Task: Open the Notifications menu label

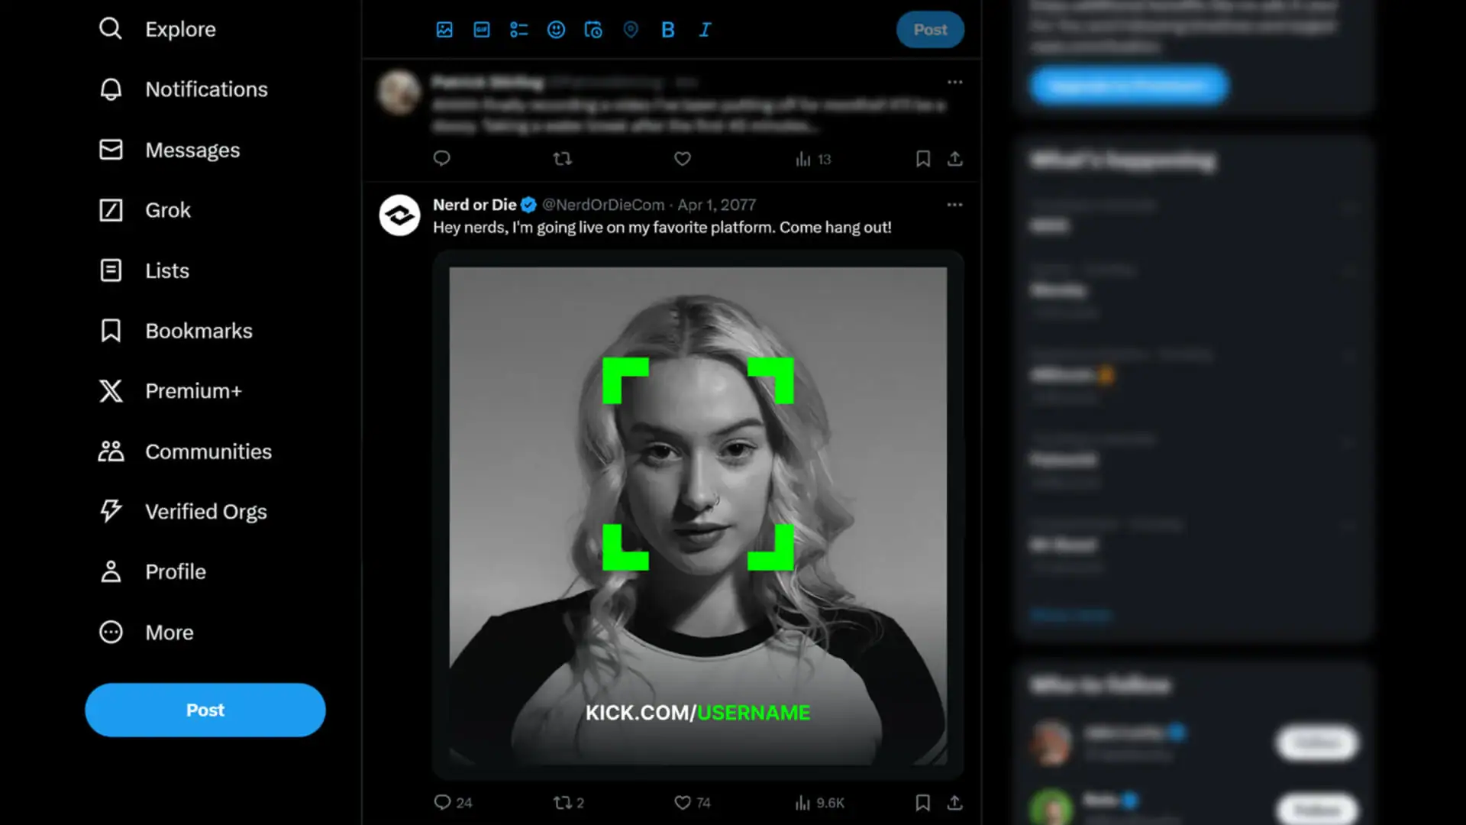Action: click(206, 89)
